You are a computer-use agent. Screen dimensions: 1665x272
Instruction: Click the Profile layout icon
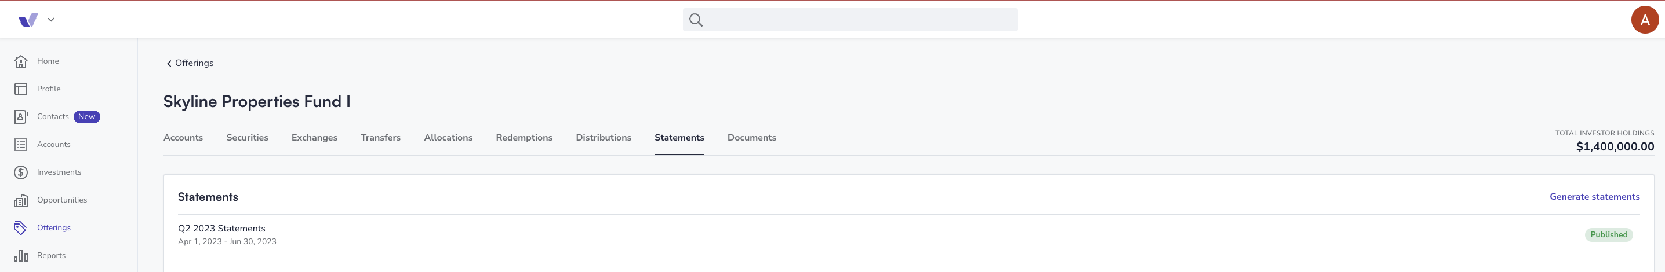[x=21, y=89]
